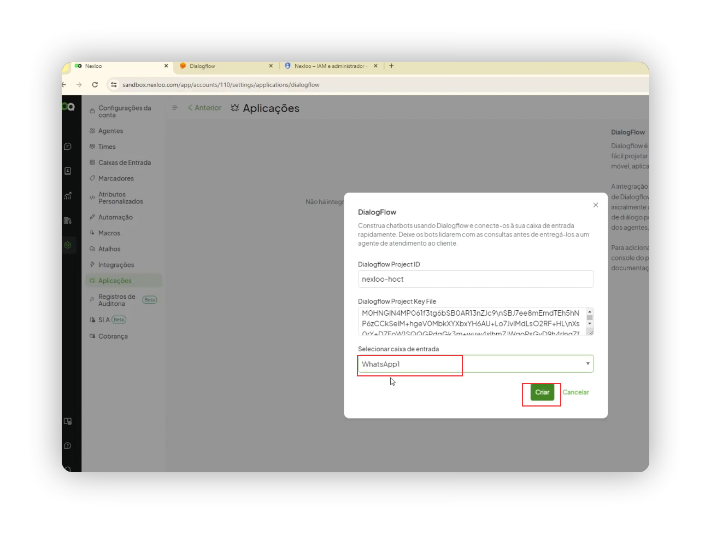Close the Nexloo IAM browser tab

point(375,66)
